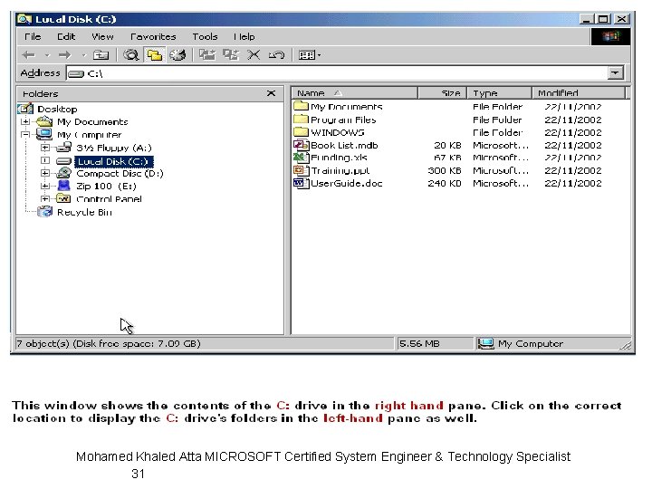Open the Forward history dropdown arrow

pyautogui.click(x=83, y=55)
